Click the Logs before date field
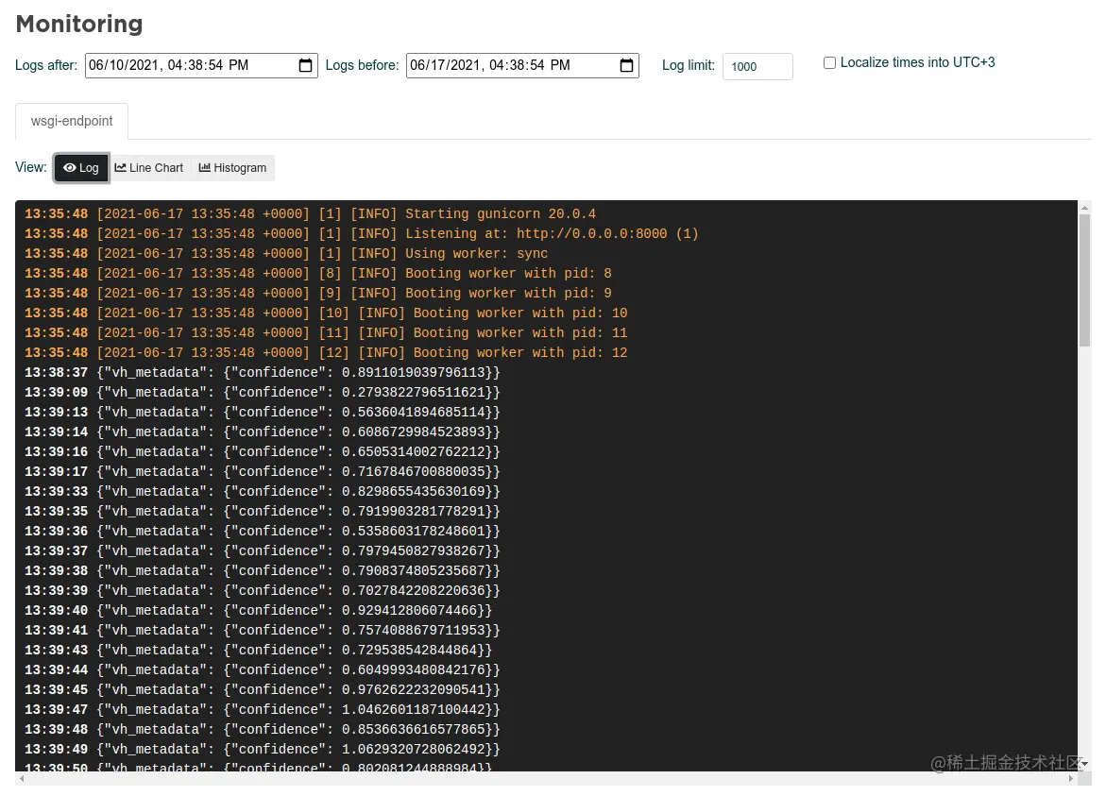1106x796 pixels. click(x=522, y=65)
